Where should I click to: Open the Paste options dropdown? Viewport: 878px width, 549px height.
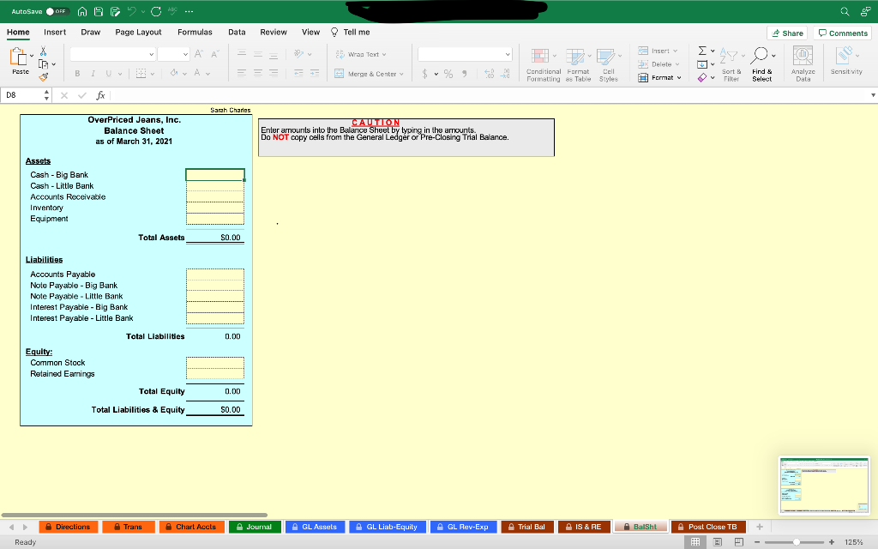point(31,55)
